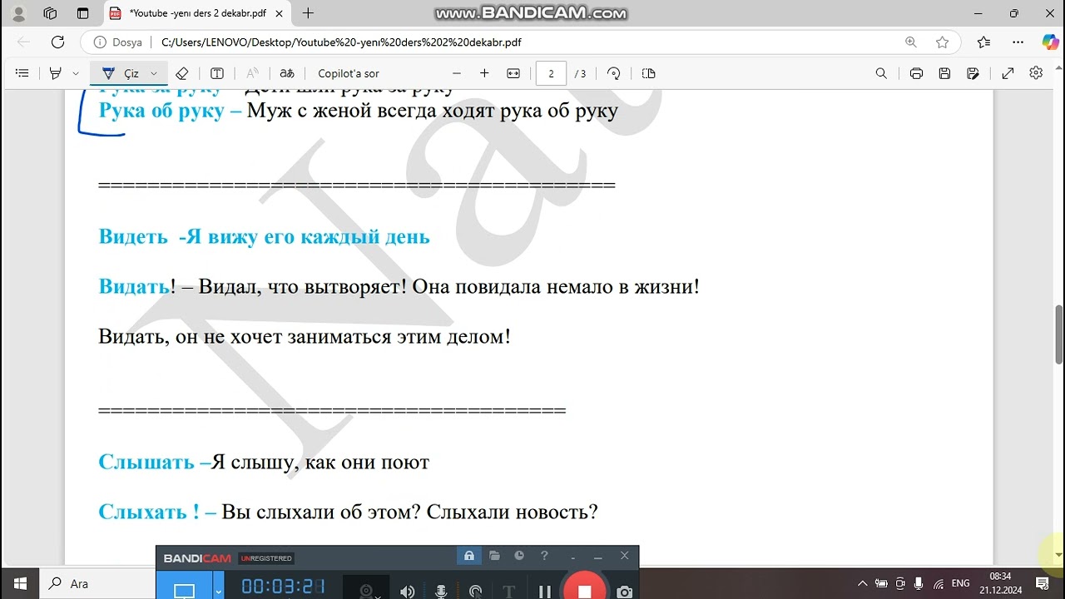Pause the Bandicam recording
1065x599 pixels.
click(544, 592)
